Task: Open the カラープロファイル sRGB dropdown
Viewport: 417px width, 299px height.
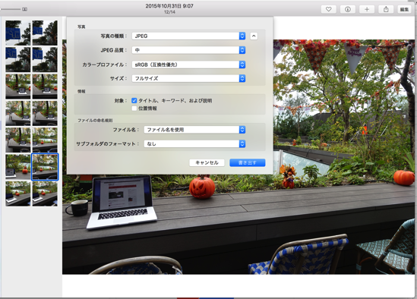Action: pyautogui.click(x=188, y=65)
